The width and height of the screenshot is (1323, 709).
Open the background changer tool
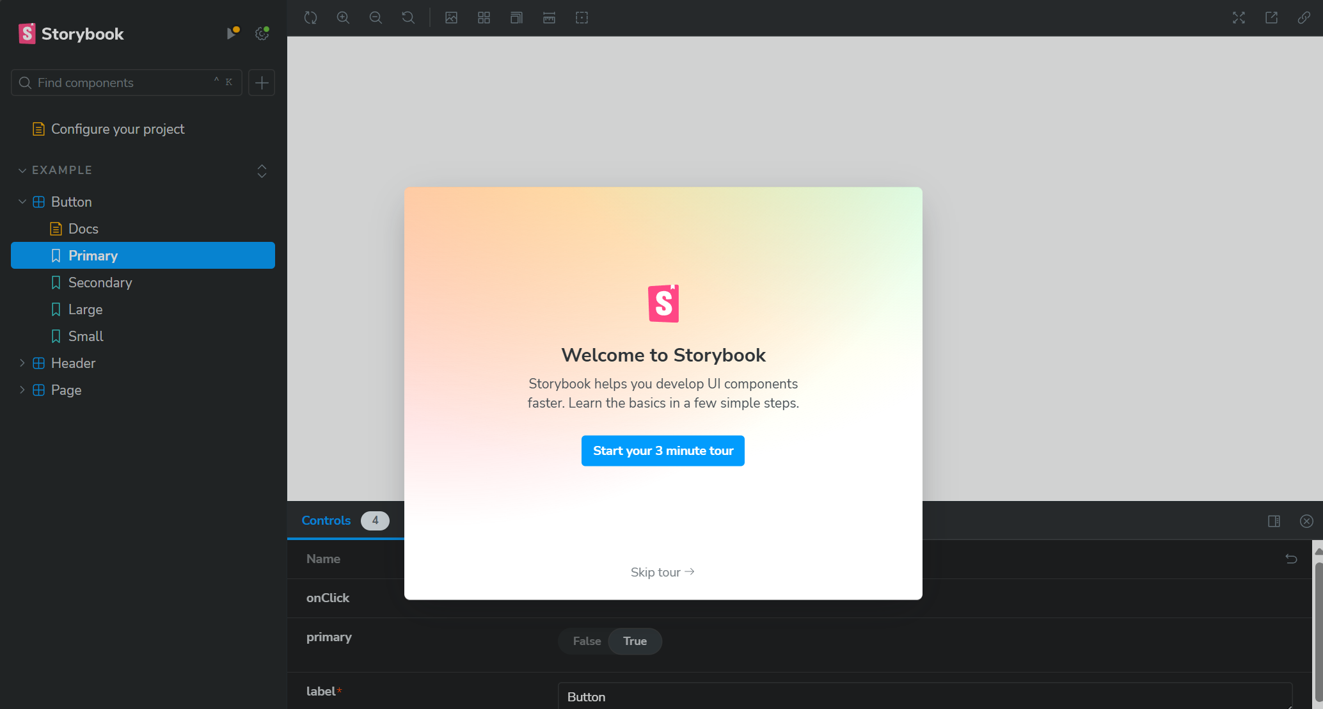click(x=452, y=18)
